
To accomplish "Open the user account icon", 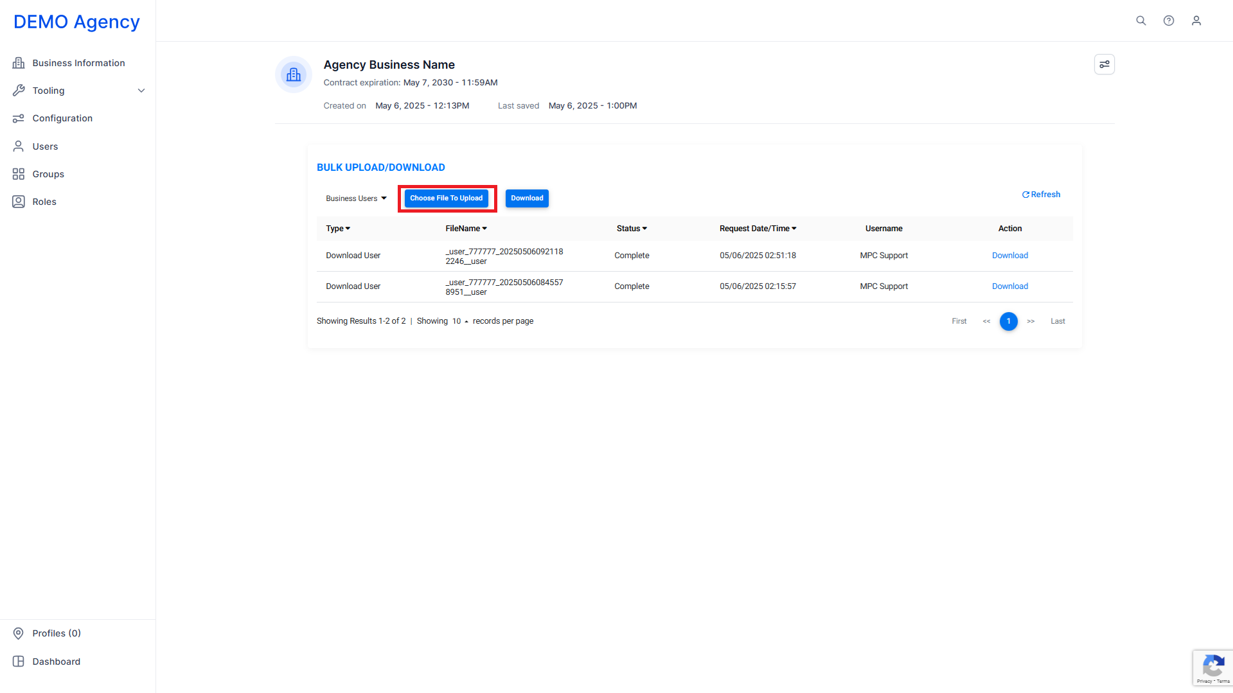I will tap(1196, 21).
